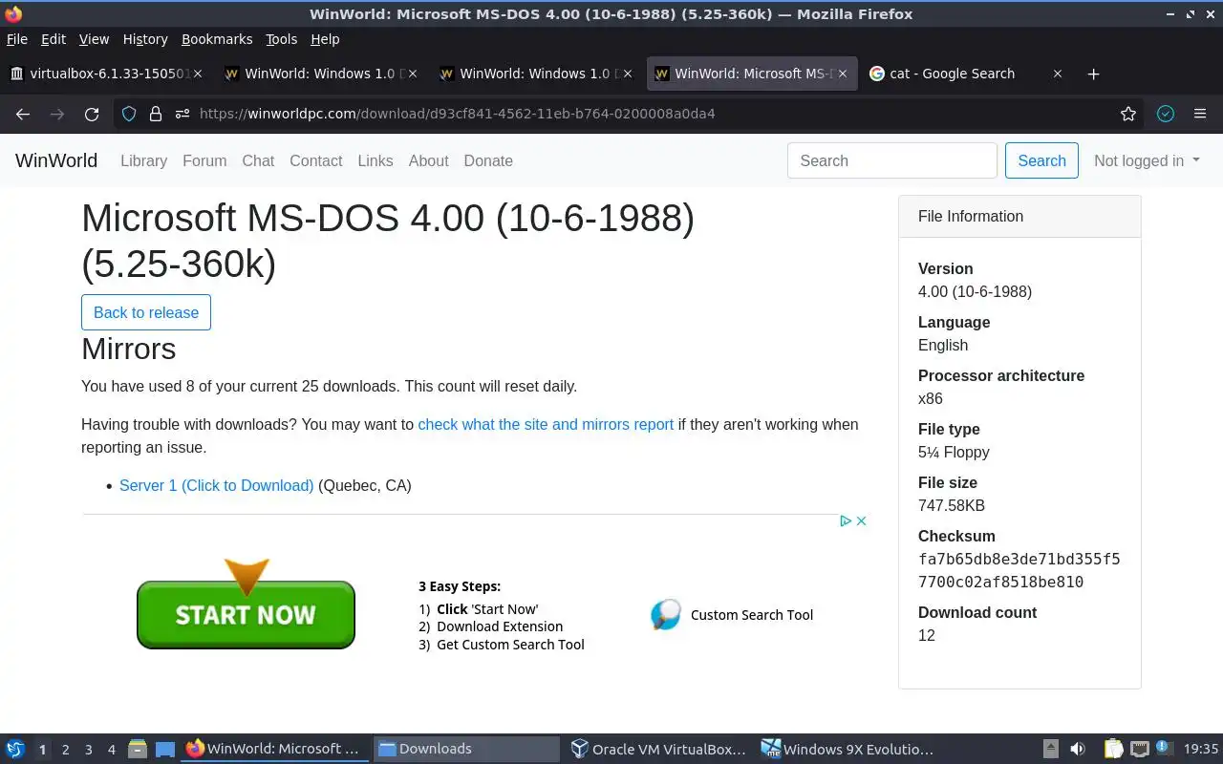
Task: Click Server 1 (Click to Download) link
Action: [216, 485]
